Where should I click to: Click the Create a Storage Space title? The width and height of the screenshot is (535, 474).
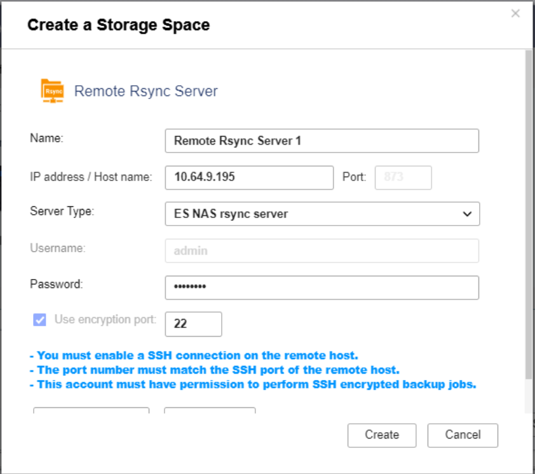click(118, 25)
